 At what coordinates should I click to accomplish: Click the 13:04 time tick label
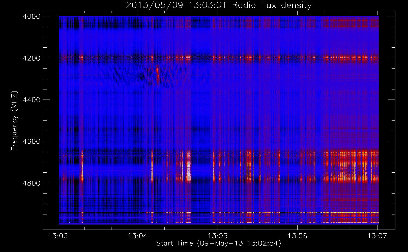[138, 236]
